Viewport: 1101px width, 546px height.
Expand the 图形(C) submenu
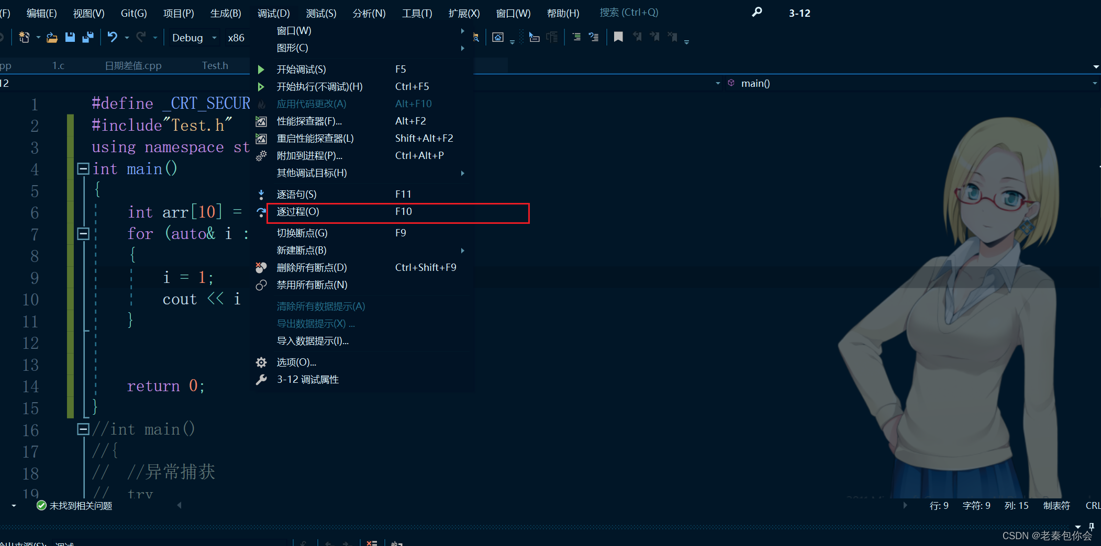[x=364, y=48]
